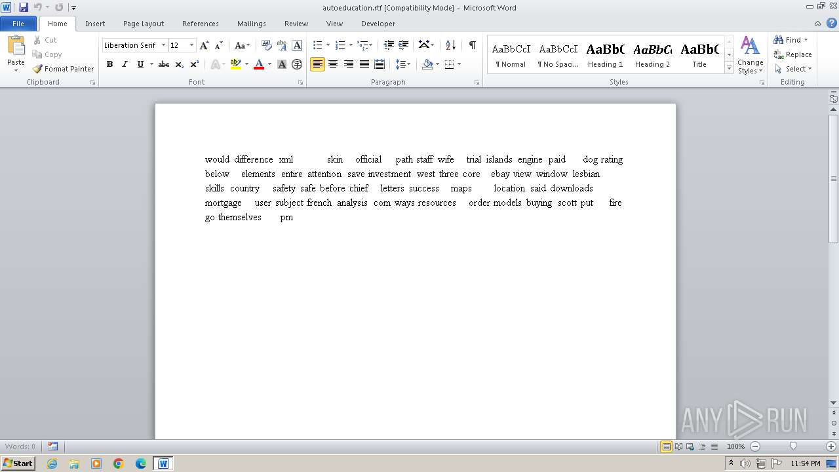839x472 pixels.
Task: Open the File tab
Action: tap(18, 24)
